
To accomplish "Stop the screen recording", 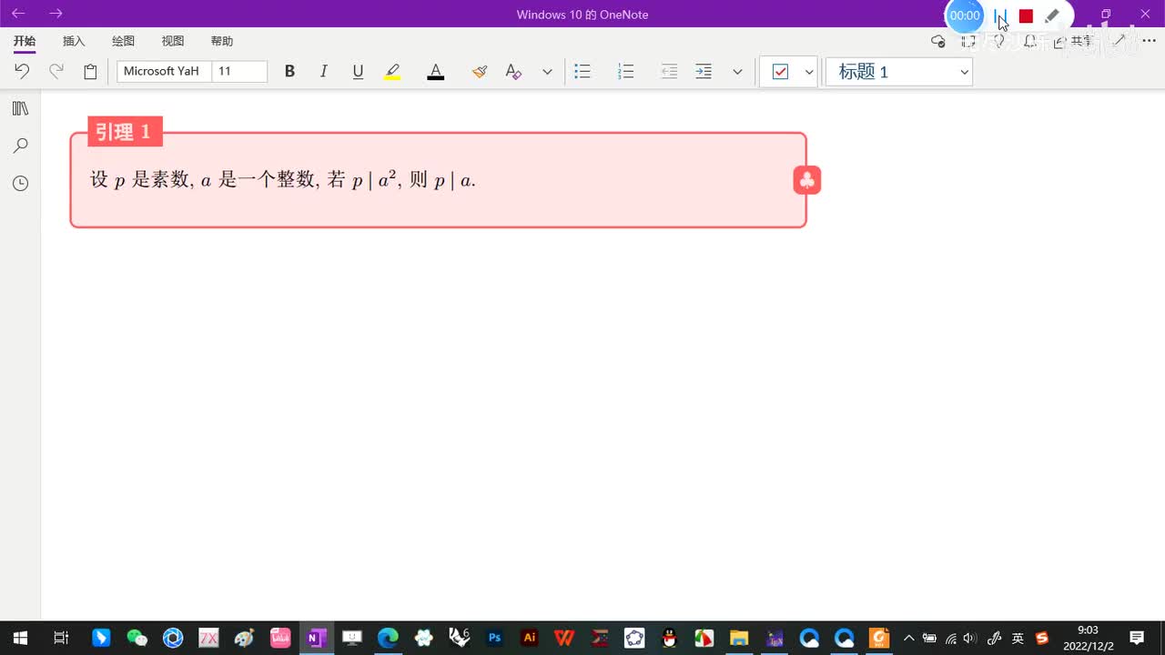I will coord(1026,15).
